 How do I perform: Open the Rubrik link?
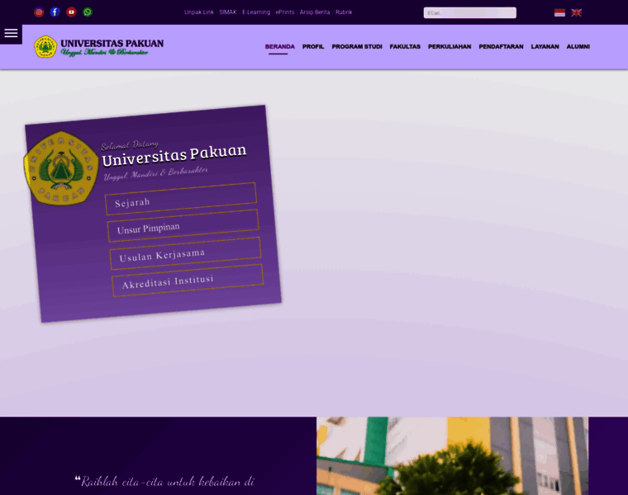(344, 12)
